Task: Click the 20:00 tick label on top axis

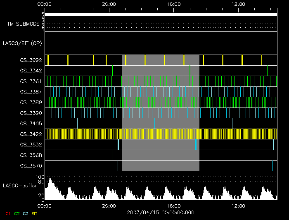Action: [x=109, y=4]
